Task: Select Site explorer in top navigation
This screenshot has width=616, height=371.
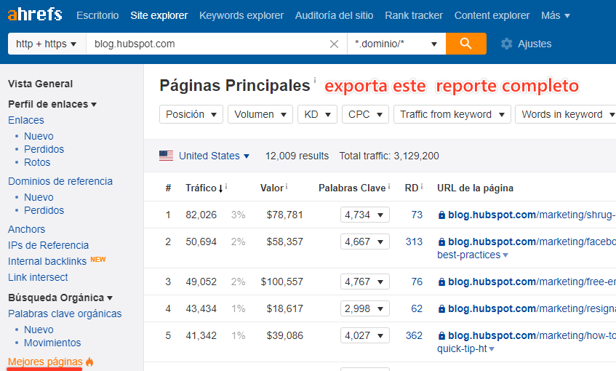Action: click(159, 15)
